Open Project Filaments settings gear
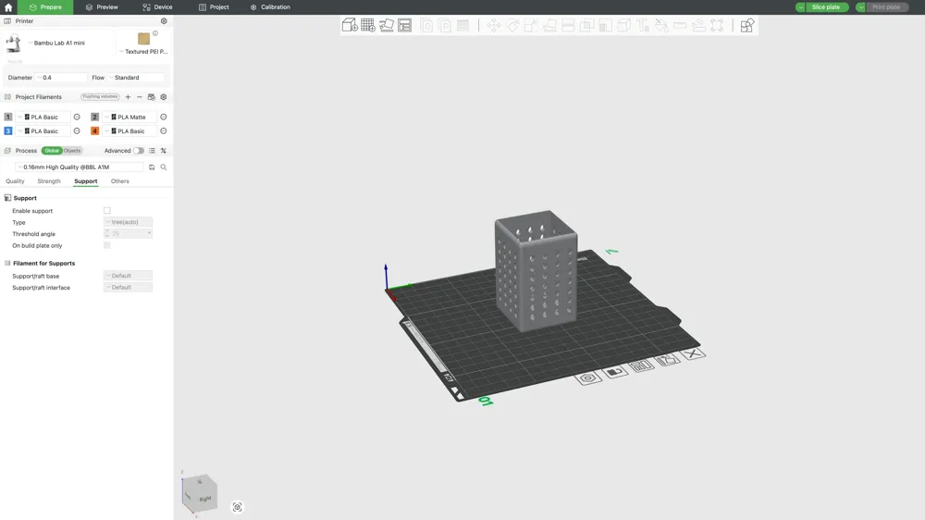The height and width of the screenshot is (520, 925). coord(164,97)
